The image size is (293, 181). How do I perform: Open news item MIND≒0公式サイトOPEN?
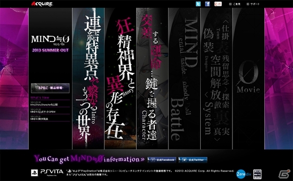(x=50, y=111)
